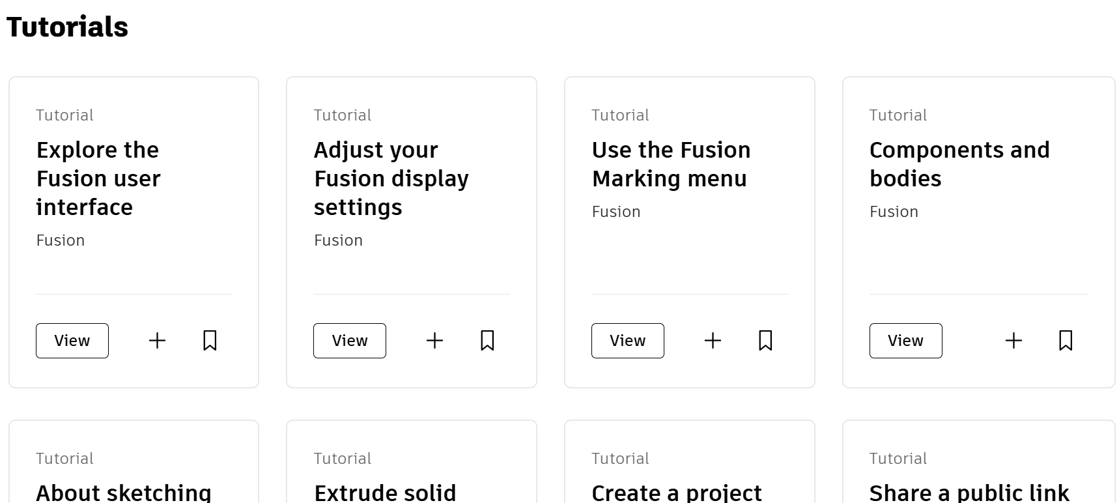Open the Share a public link tutorial title
Viewport: 1119px width, 503px height.
tap(969, 493)
